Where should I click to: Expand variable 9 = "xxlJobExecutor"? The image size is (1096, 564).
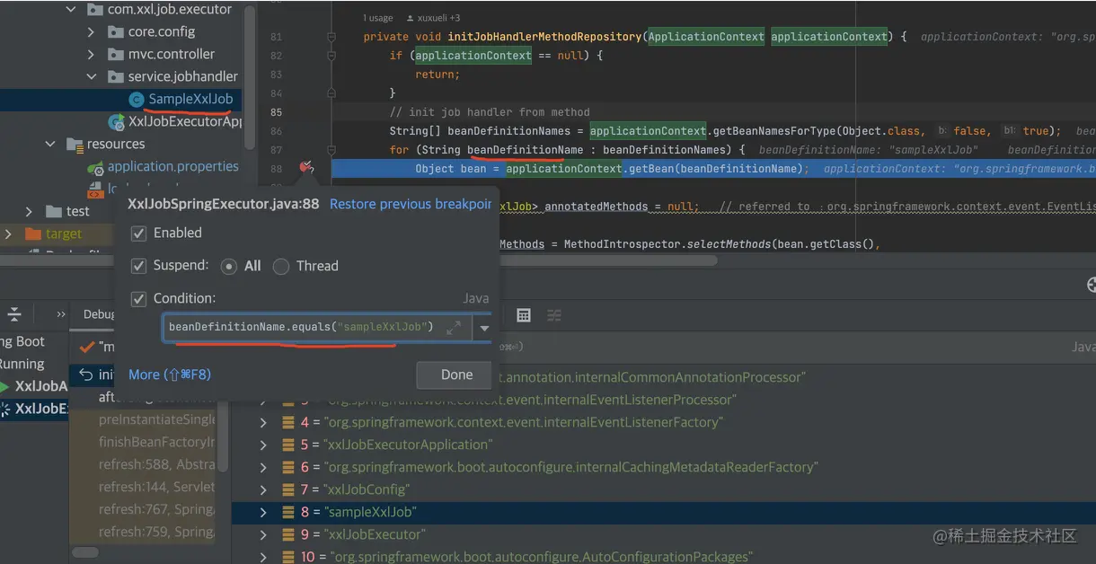pyautogui.click(x=263, y=534)
